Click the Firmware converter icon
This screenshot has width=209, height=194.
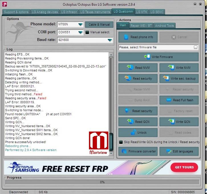pyautogui.click(x=124, y=151)
